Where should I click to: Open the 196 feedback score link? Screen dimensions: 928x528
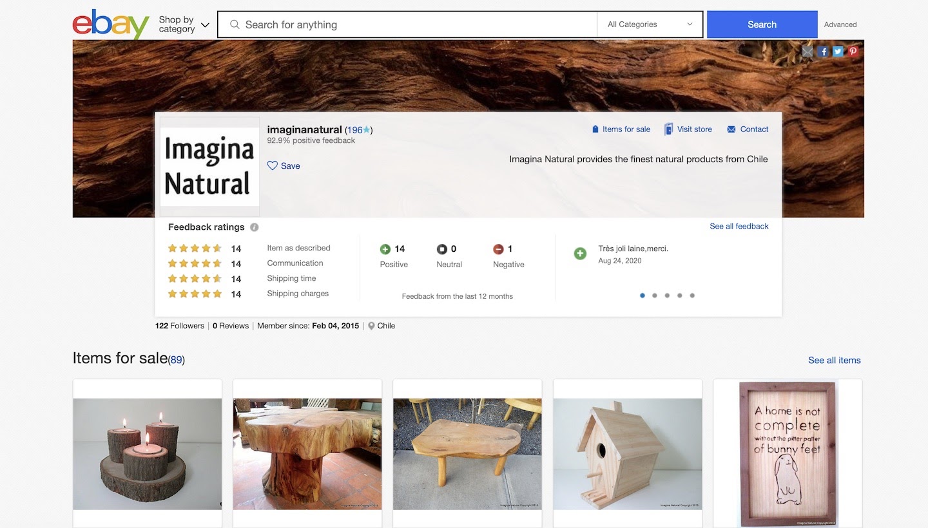tap(355, 130)
